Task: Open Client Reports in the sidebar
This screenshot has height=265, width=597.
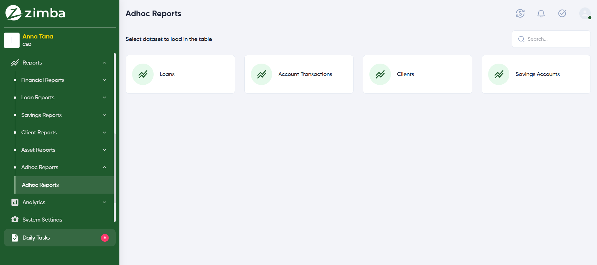Action: [x=39, y=132]
